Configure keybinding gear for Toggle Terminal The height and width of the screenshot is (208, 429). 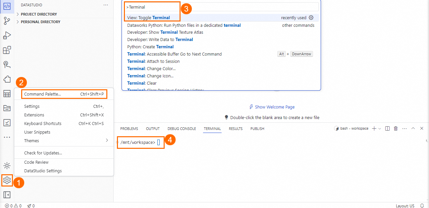click(x=311, y=18)
